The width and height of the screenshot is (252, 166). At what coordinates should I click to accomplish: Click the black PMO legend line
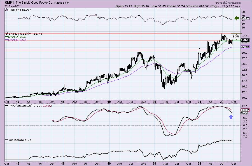coord(6,106)
